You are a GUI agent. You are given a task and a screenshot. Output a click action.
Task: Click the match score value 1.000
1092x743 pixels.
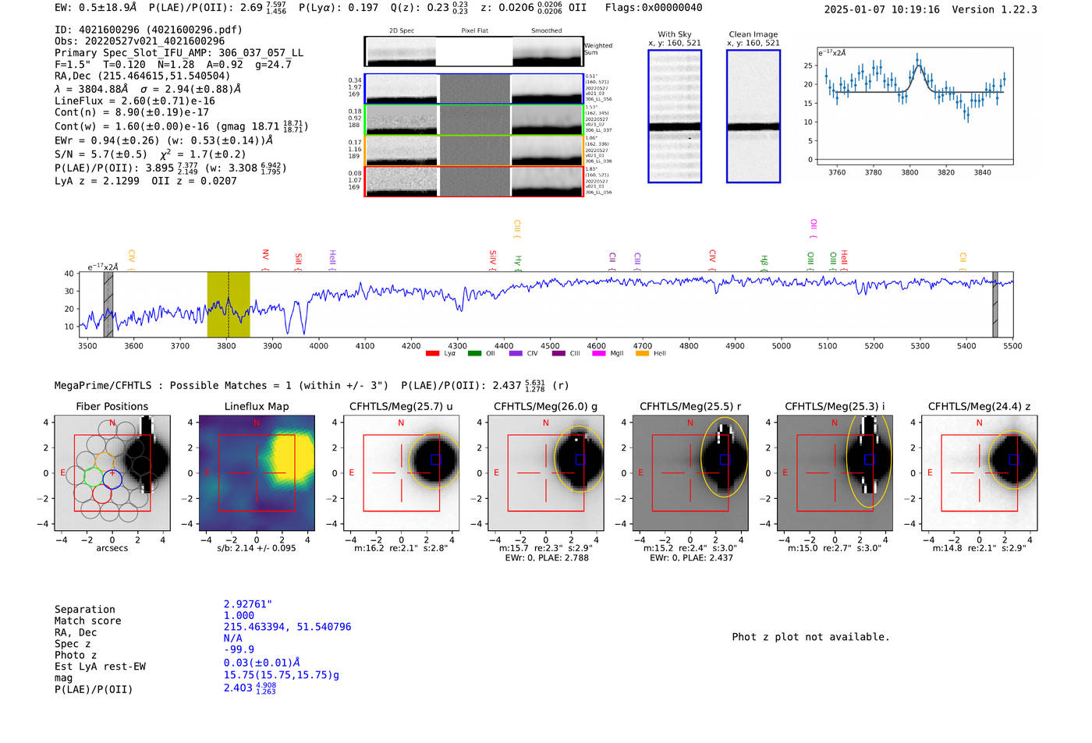coord(239,615)
